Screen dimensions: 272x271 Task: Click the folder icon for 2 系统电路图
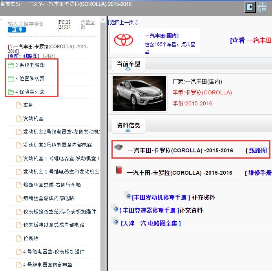coord(11,65)
